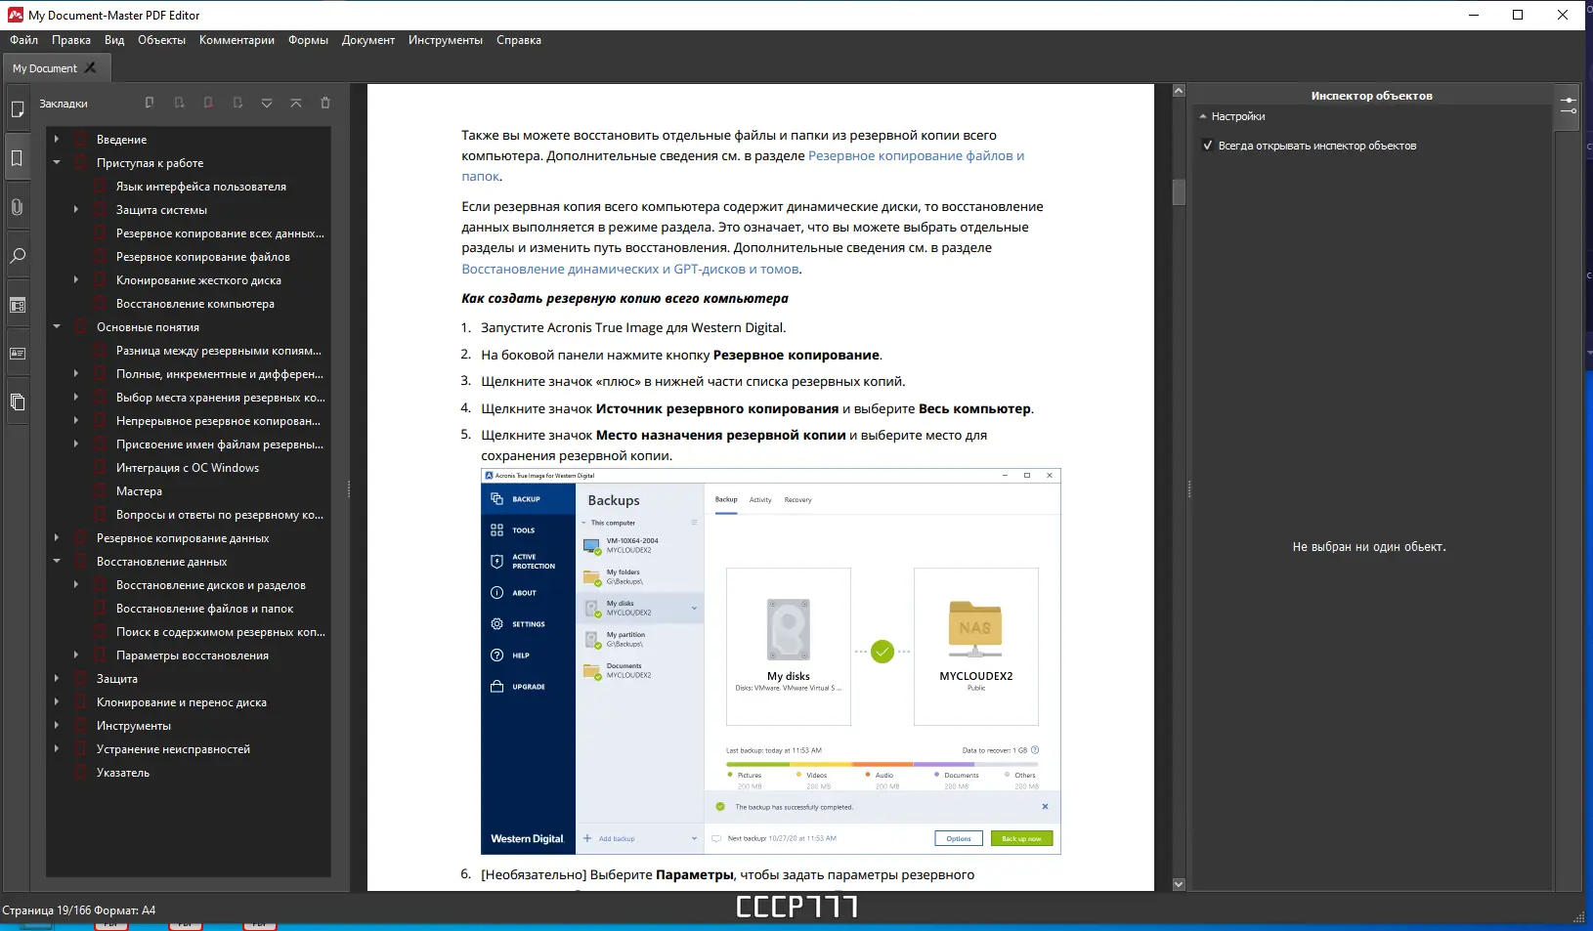Expand Клонирование и перенос диска bookmark
The height and width of the screenshot is (931, 1593).
57,702
